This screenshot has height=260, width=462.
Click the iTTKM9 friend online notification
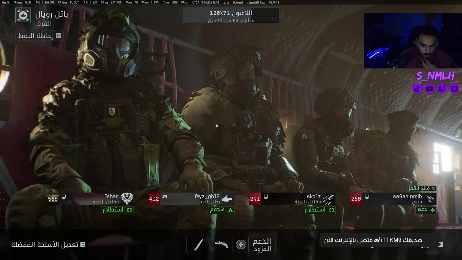372,240
